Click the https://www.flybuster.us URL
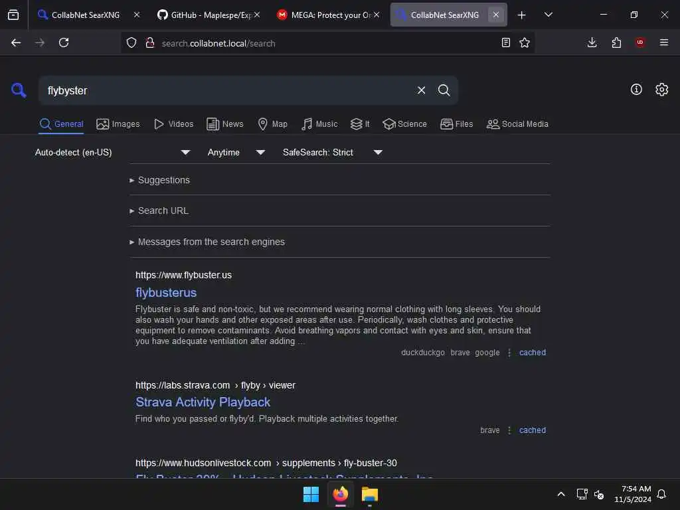 click(x=183, y=275)
